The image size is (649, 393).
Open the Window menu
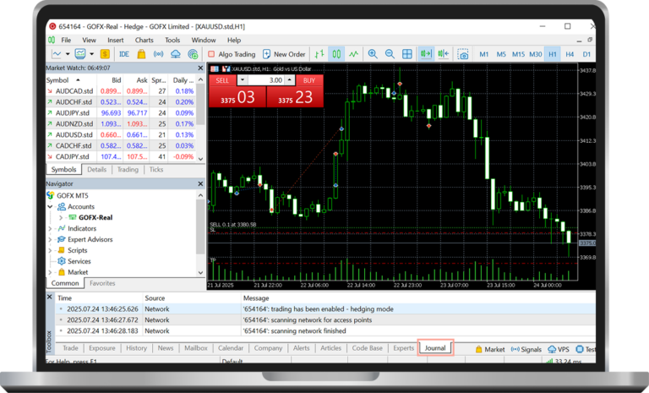pyautogui.click(x=203, y=41)
